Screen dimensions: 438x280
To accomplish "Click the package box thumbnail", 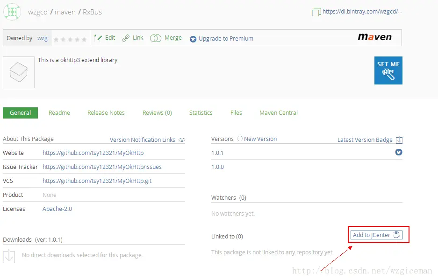I will click(x=19, y=72).
